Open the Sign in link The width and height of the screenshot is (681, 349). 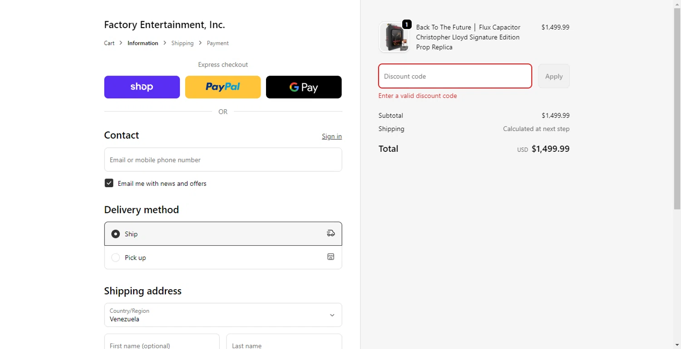[x=332, y=136]
